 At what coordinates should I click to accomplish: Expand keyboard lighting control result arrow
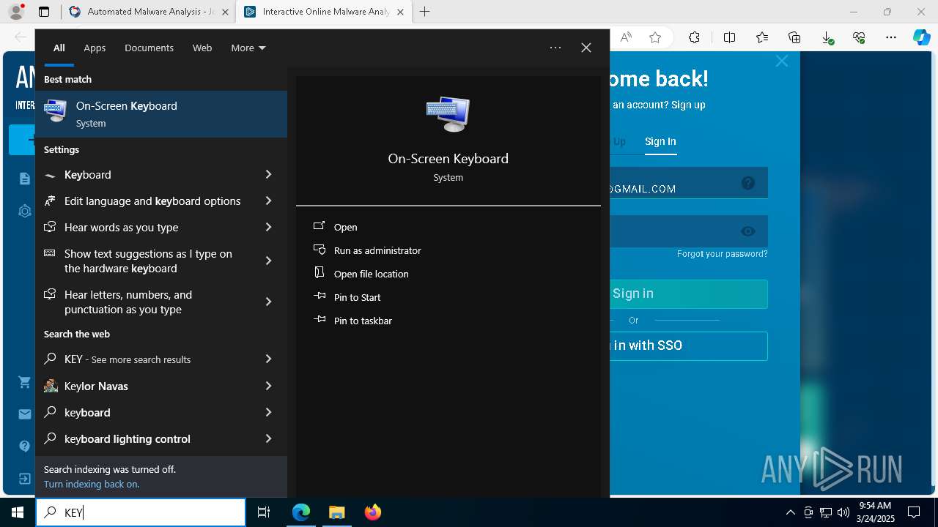(268, 439)
